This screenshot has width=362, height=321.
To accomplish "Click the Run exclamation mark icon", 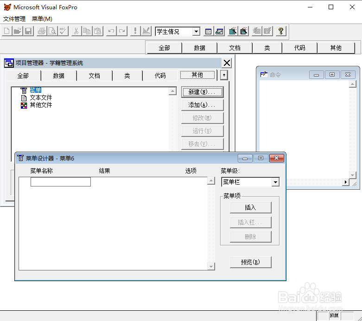I will tap(135, 31).
